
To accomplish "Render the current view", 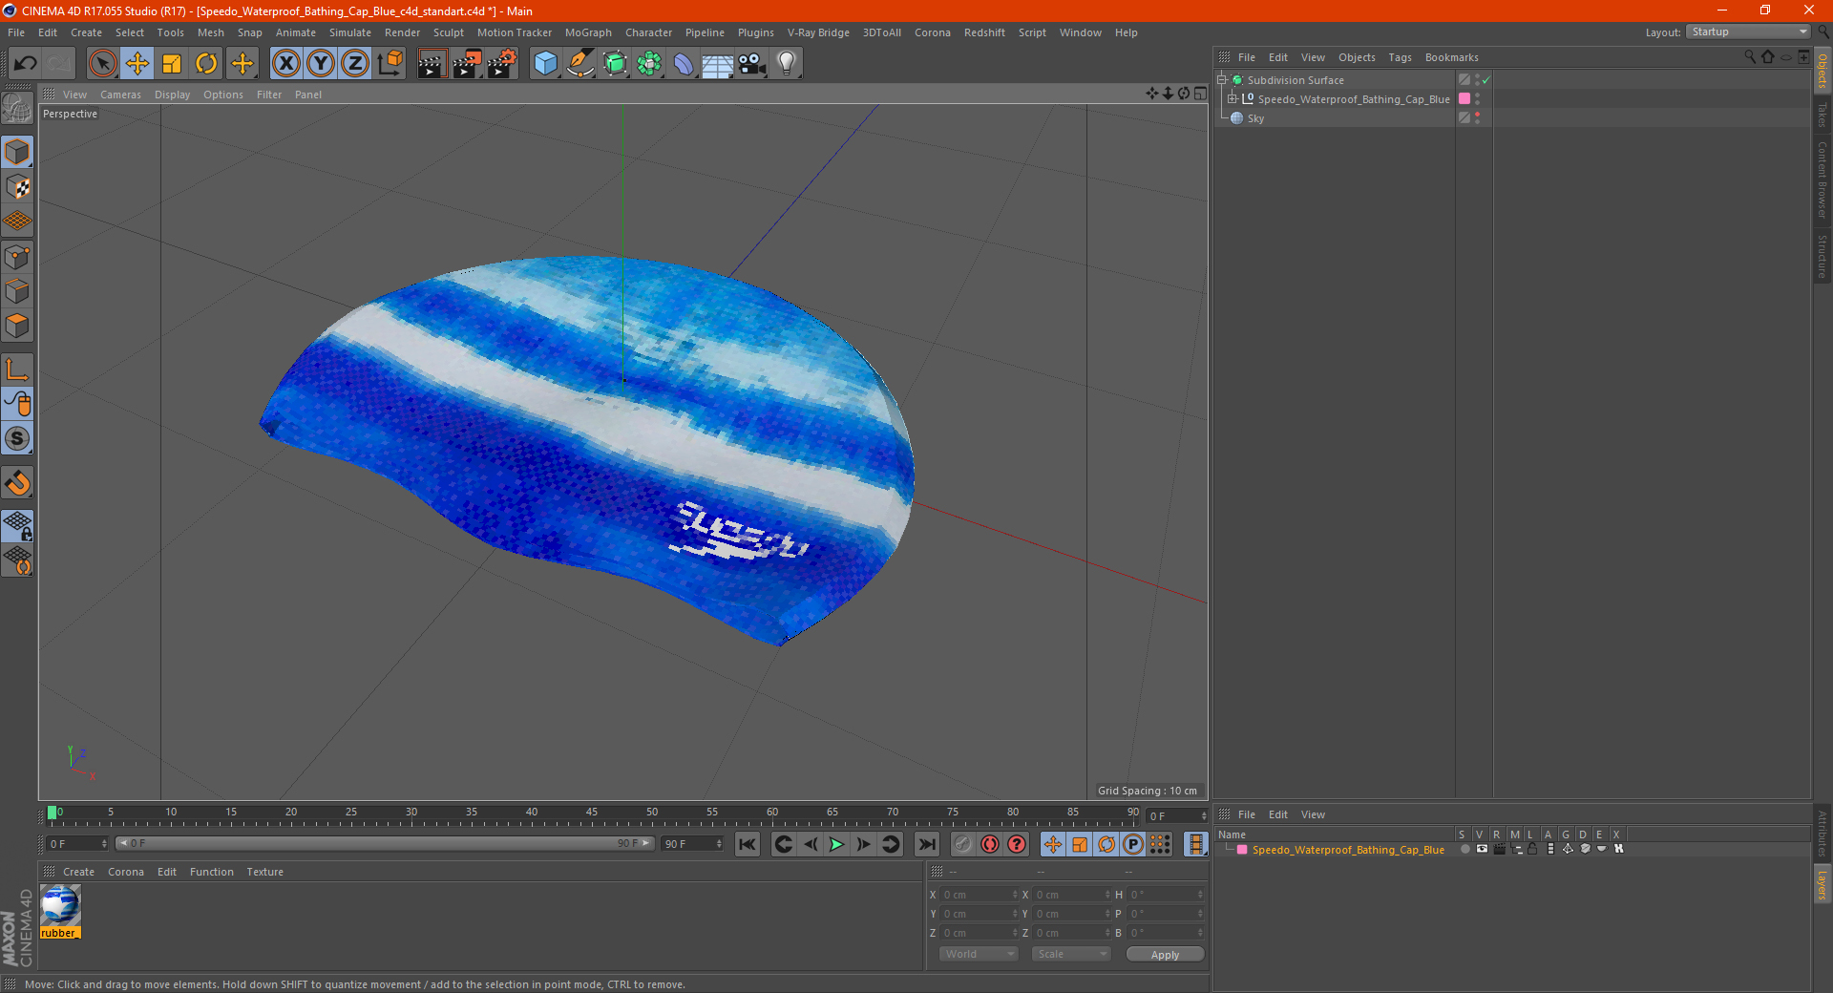I will pos(432,64).
